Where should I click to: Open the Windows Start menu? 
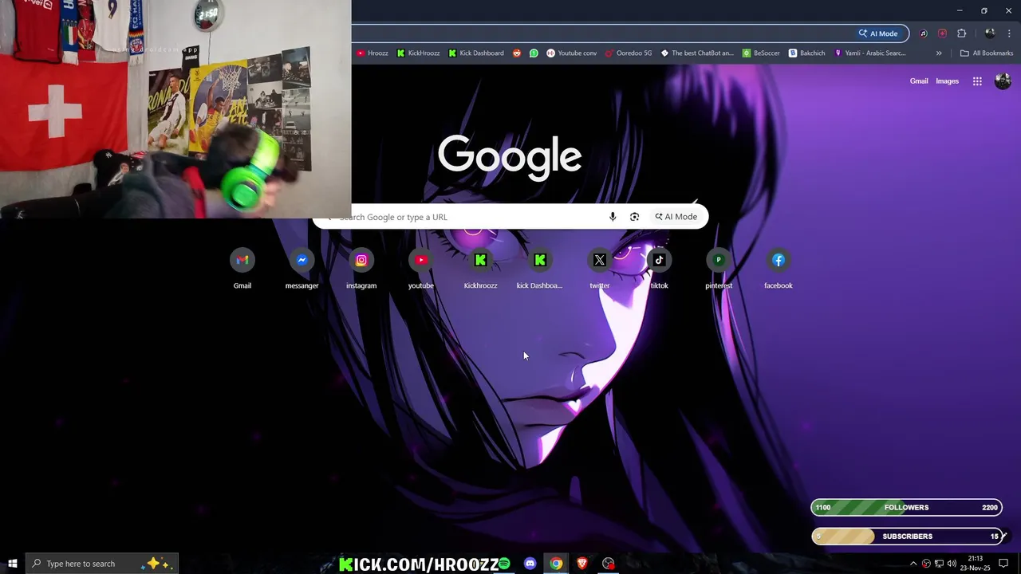[x=13, y=564]
